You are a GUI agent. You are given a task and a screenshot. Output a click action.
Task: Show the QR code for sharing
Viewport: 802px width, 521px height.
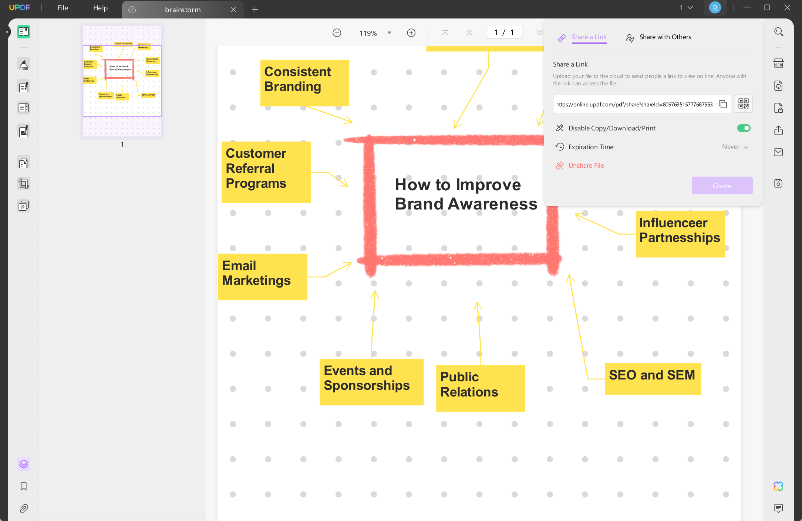click(x=744, y=104)
